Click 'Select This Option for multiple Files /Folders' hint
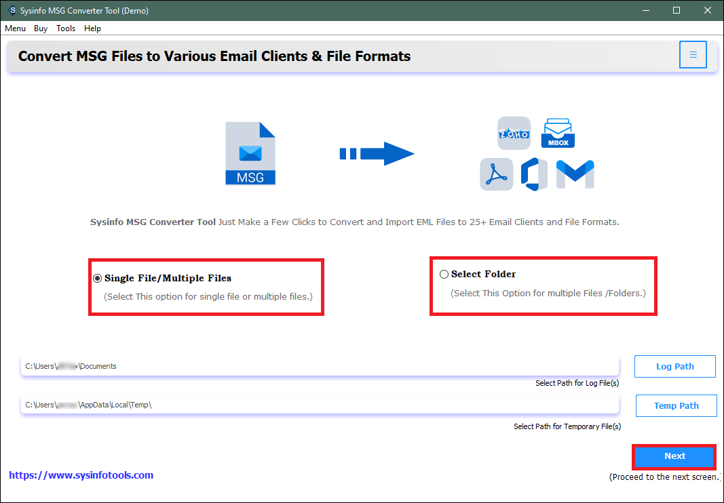 click(x=548, y=293)
